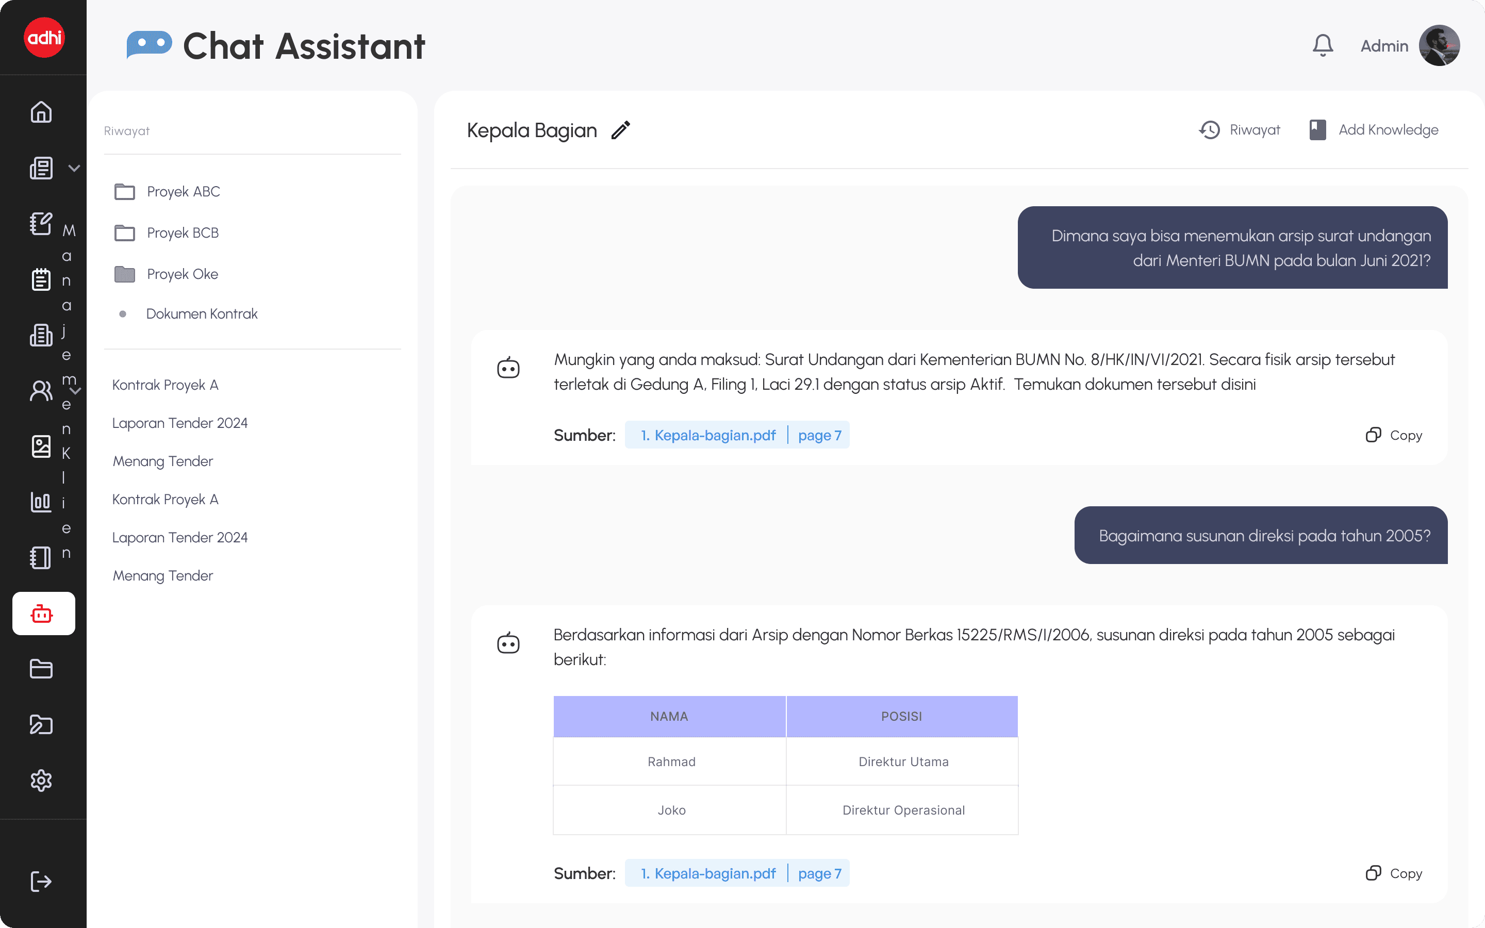This screenshot has height=928, width=1485.
Task: Open the Home icon in sidebar
Action: pos(41,112)
